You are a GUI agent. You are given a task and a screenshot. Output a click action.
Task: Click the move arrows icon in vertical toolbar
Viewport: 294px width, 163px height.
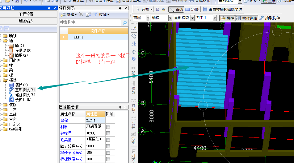[134, 52]
